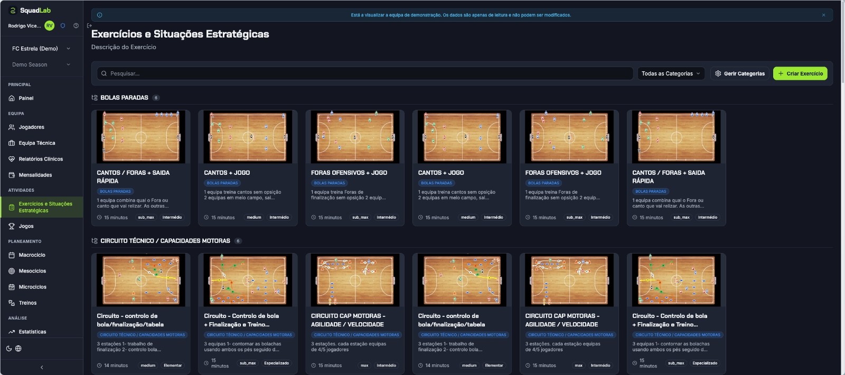Image resolution: width=845 pixels, height=375 pixels.
Task: Click the Relatórios Clínicos heart icon
Action: tap(12, 159)
